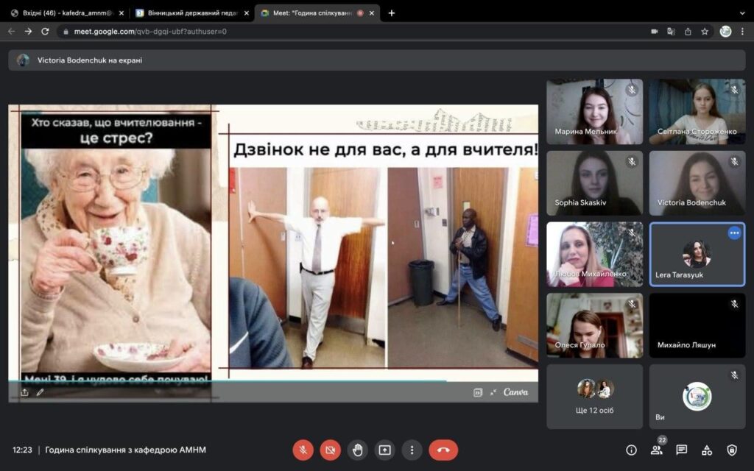Open Lera Tarasyuk tile options dots

(734, 233)
